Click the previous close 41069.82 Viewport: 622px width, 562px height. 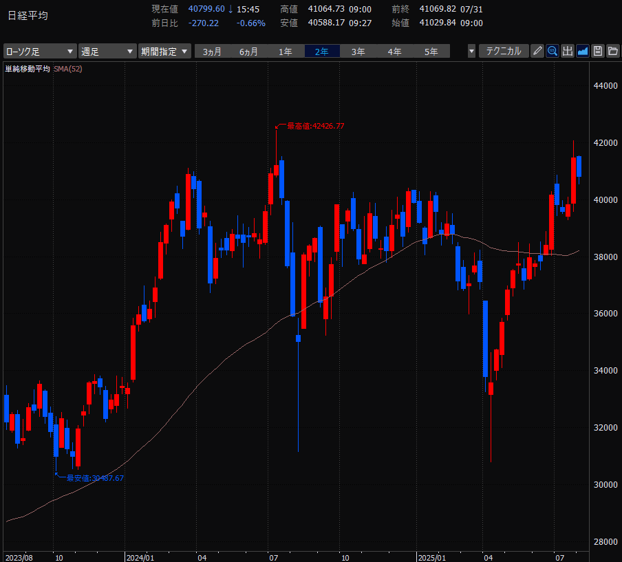click(x=438, y=9)
